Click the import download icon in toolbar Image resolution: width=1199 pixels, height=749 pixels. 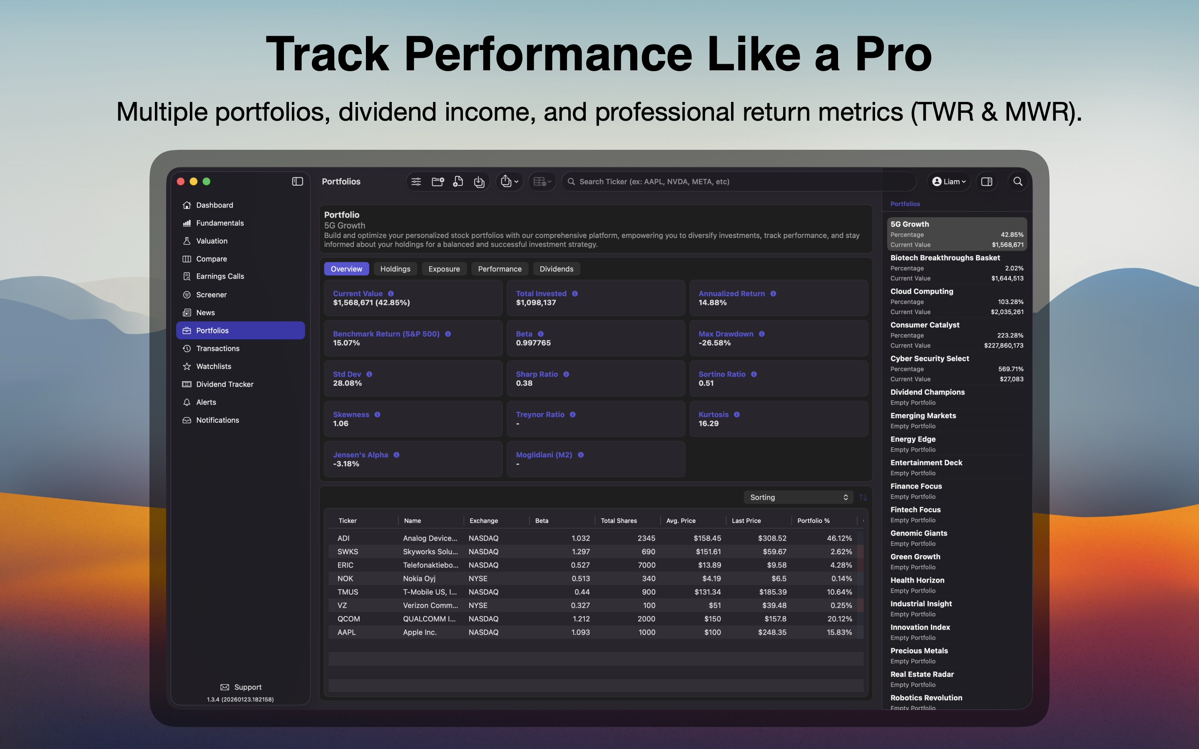pyautogui.click(x=479, y=182)
